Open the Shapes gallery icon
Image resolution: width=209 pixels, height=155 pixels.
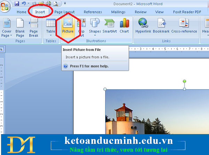[x=95, y=23]
